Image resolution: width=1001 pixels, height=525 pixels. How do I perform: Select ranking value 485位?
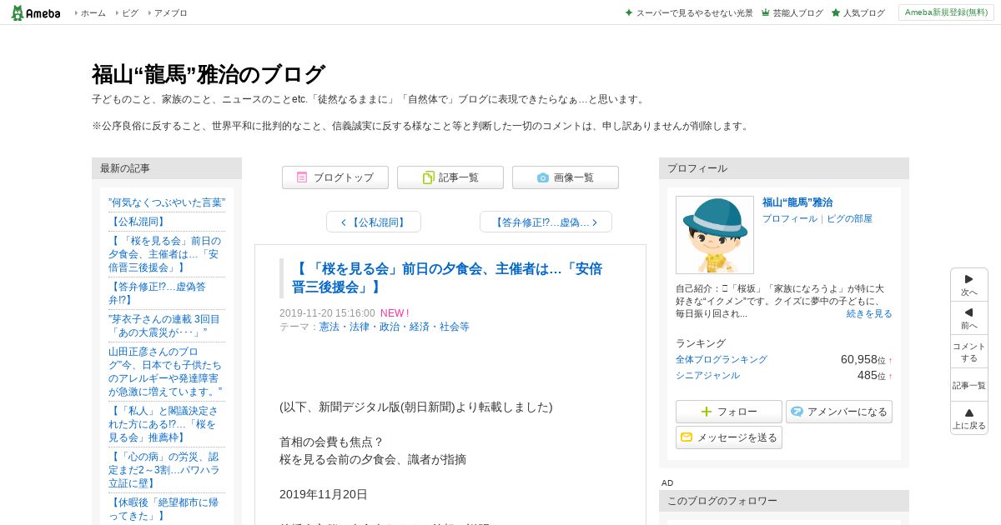point(871,375)
